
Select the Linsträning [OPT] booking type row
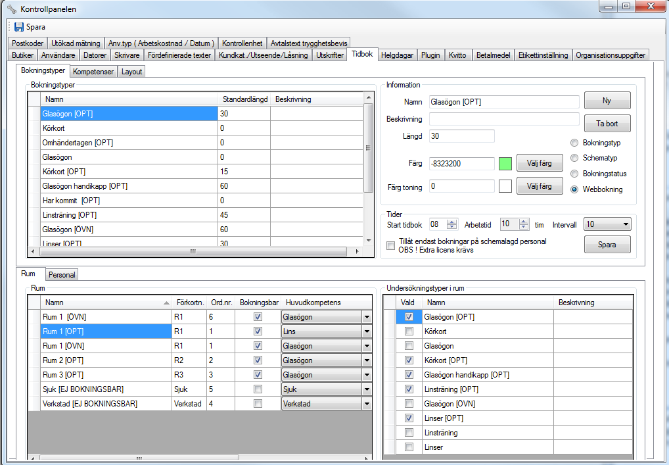[201, 215]
